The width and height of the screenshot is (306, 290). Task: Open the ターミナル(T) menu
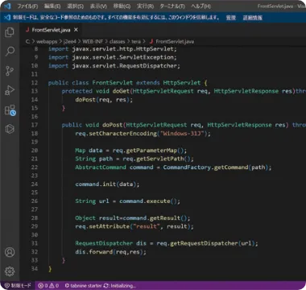[x=172, y=6]
